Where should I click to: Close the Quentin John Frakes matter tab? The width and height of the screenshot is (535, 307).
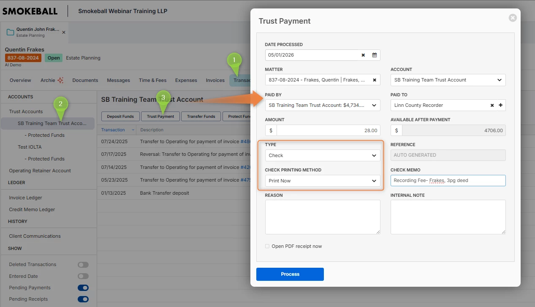click(64, 33)
